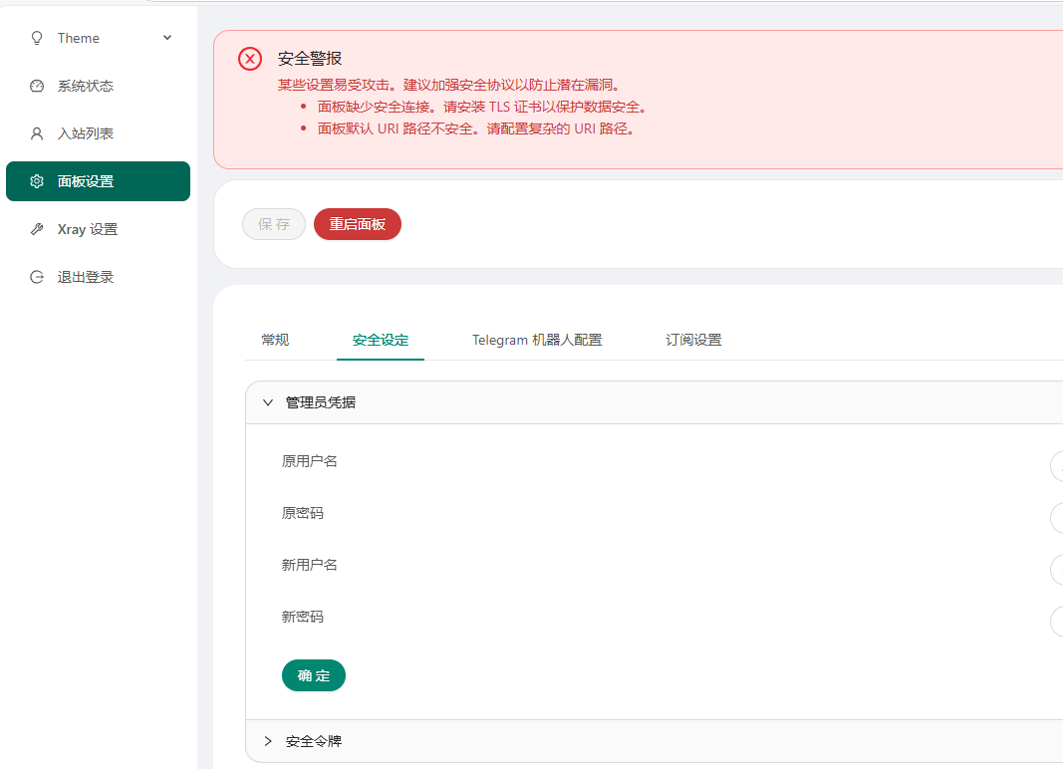1063x769 pixels.
Task: Collapse the 管理员凭据 section chevron
Action: coord(267,402)
